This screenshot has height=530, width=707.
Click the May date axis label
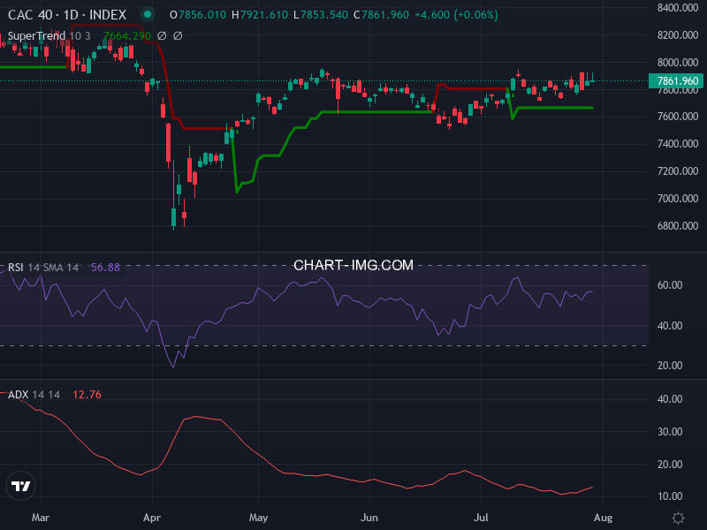coord(258,518)
